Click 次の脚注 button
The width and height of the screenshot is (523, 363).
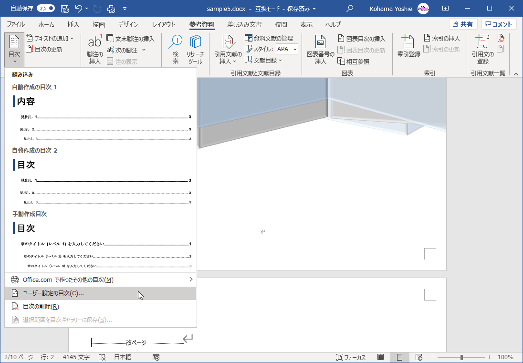tap(123, 50)
